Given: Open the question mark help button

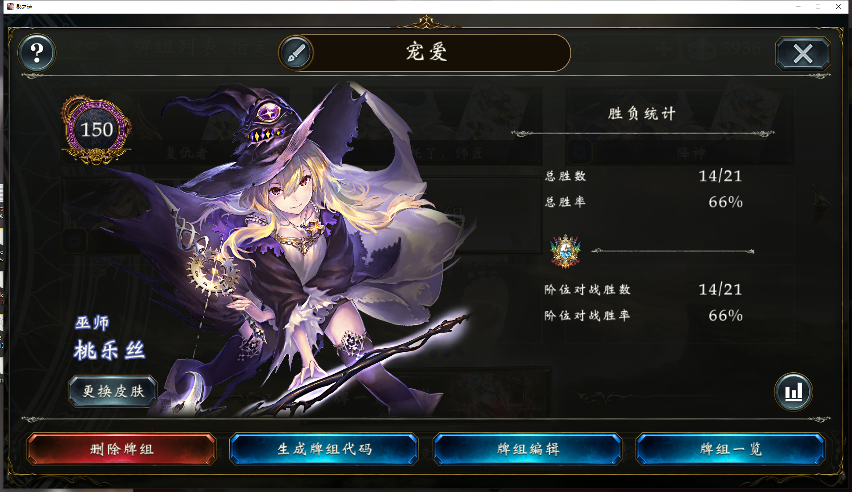Looking at the screenshot, I should pos(37,53).
